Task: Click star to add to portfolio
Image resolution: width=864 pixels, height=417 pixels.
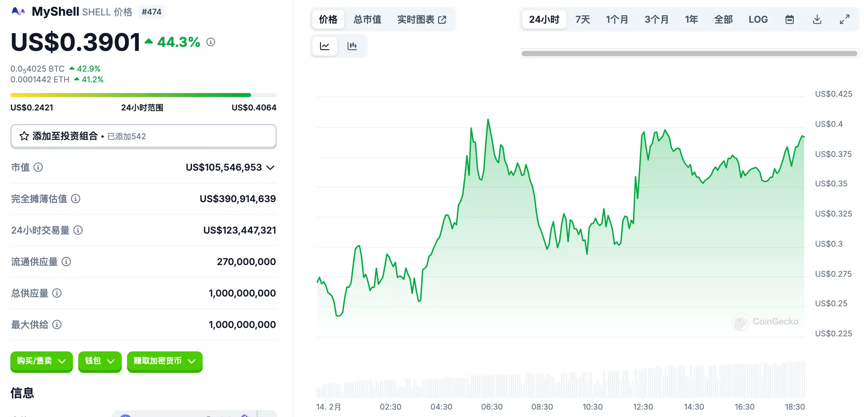Action: click(x=24, y=136)
